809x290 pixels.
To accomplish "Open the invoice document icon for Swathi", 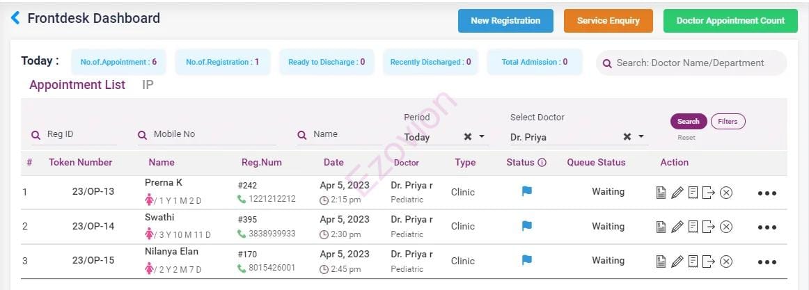I will [661, 227].
